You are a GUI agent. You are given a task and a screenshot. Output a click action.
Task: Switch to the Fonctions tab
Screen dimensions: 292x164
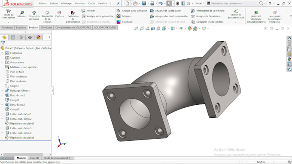pos(7,27)
